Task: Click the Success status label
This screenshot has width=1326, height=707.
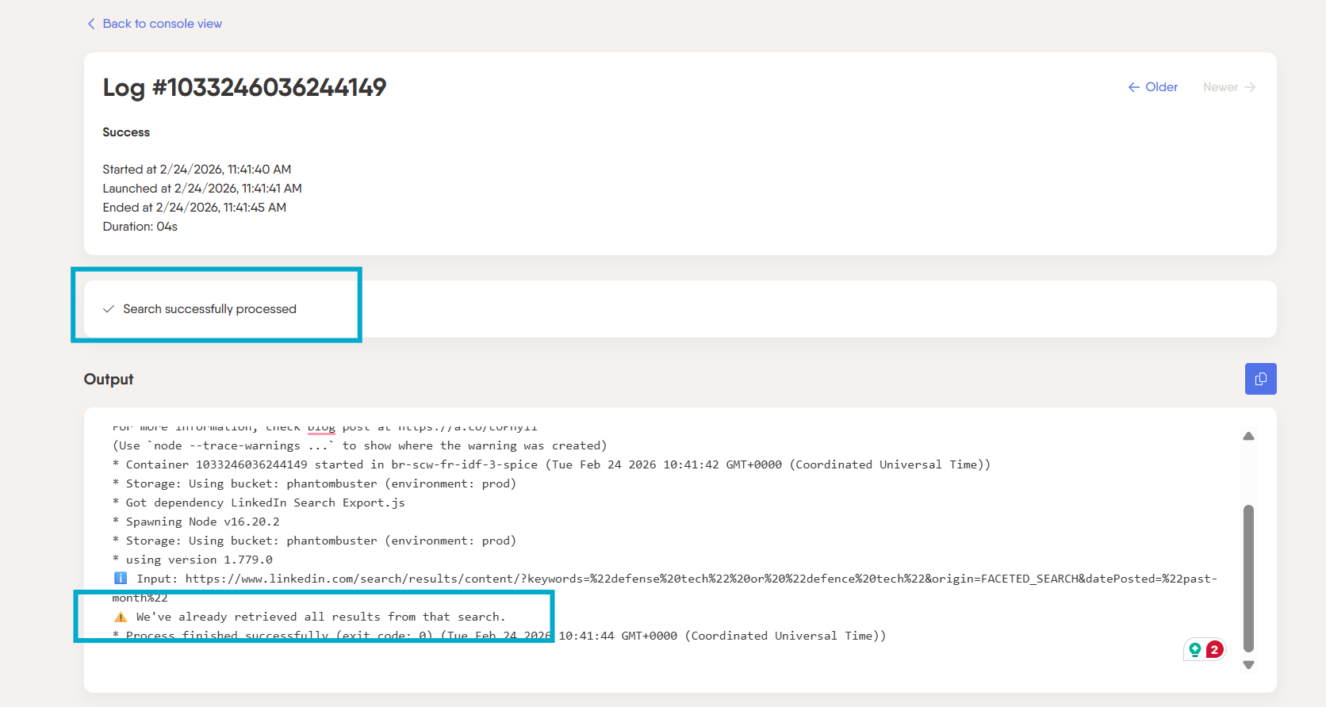Action: coord(126,132)
